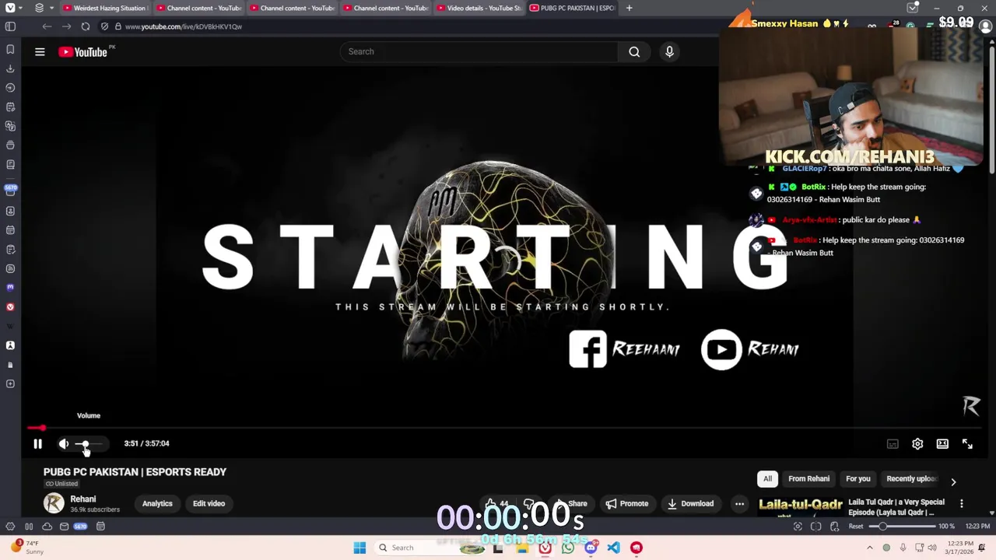Open the Rehani channel avatar
The width and height of the screenshot is (996, 560).
coord(54,503)
